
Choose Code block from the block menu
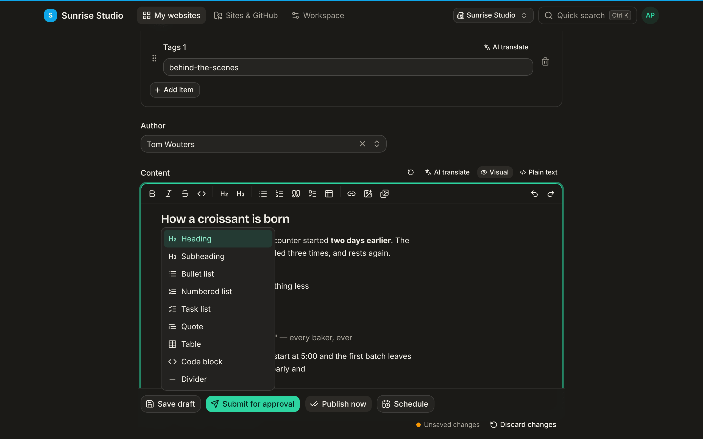218,362
